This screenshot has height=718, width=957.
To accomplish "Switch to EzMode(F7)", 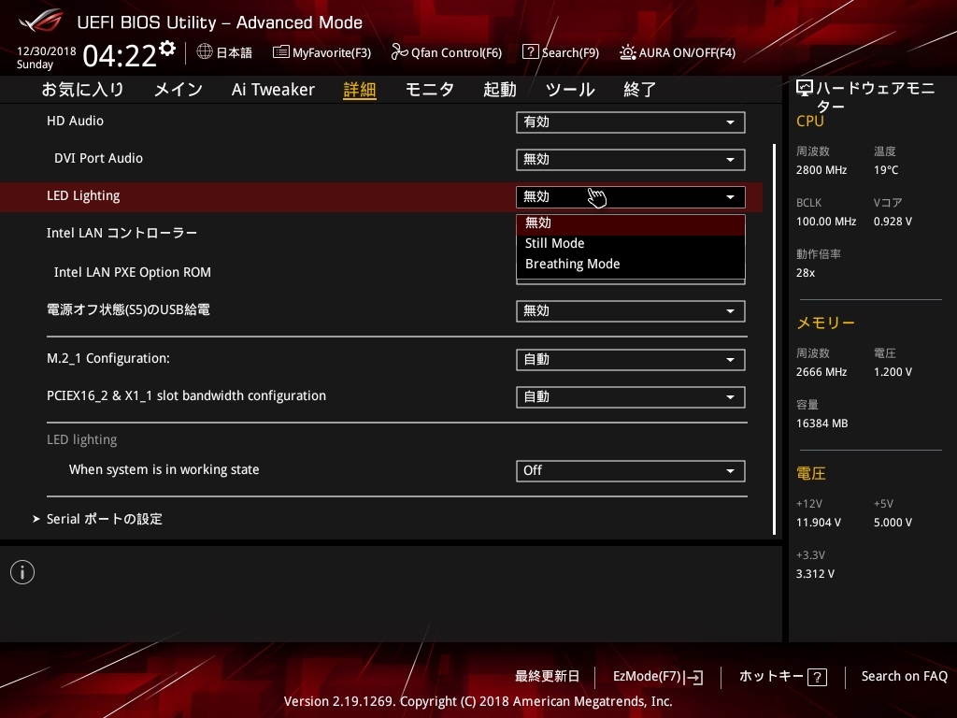I will 658,677.
